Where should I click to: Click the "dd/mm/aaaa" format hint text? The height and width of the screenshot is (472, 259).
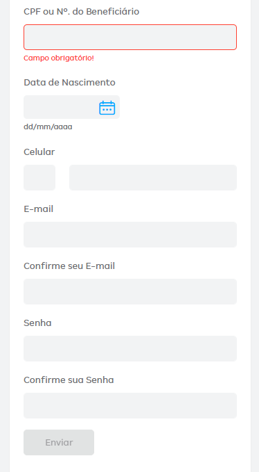[x=48, y=127]
